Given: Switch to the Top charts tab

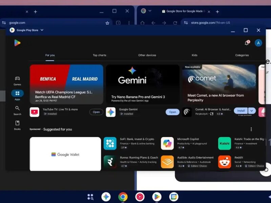Looking at the screenshot, I should click(x=99, y=55).
